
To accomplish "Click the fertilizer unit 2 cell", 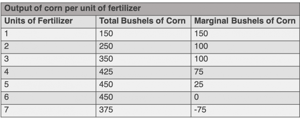I will pyautogui.click(x=48, y=47).
